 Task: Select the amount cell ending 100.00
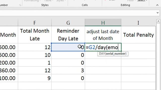click(x=9, y=78)
